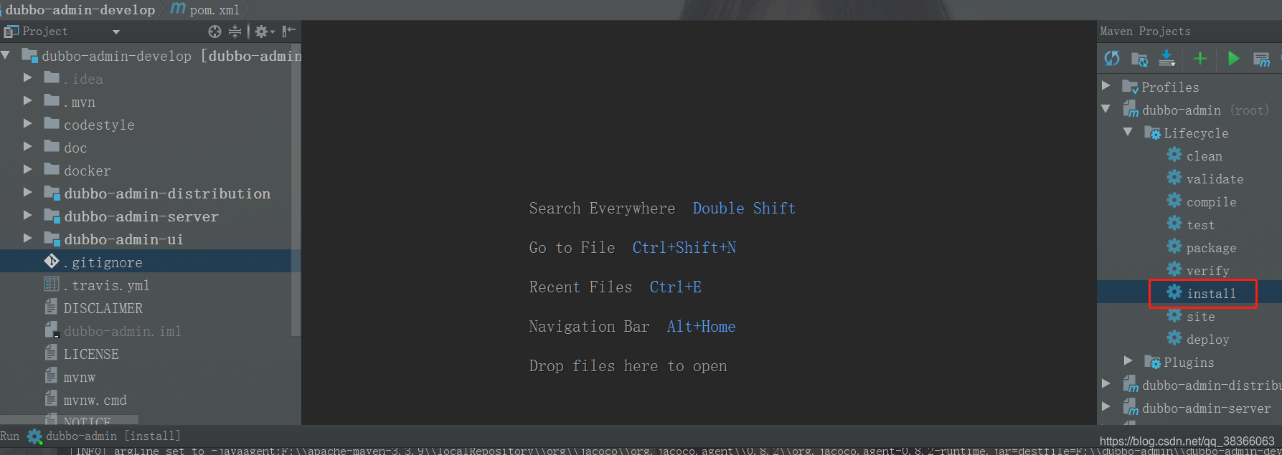Expand the docker folder
The image size is (1282, 455).
pyautogui.click(x=27, y=170)
